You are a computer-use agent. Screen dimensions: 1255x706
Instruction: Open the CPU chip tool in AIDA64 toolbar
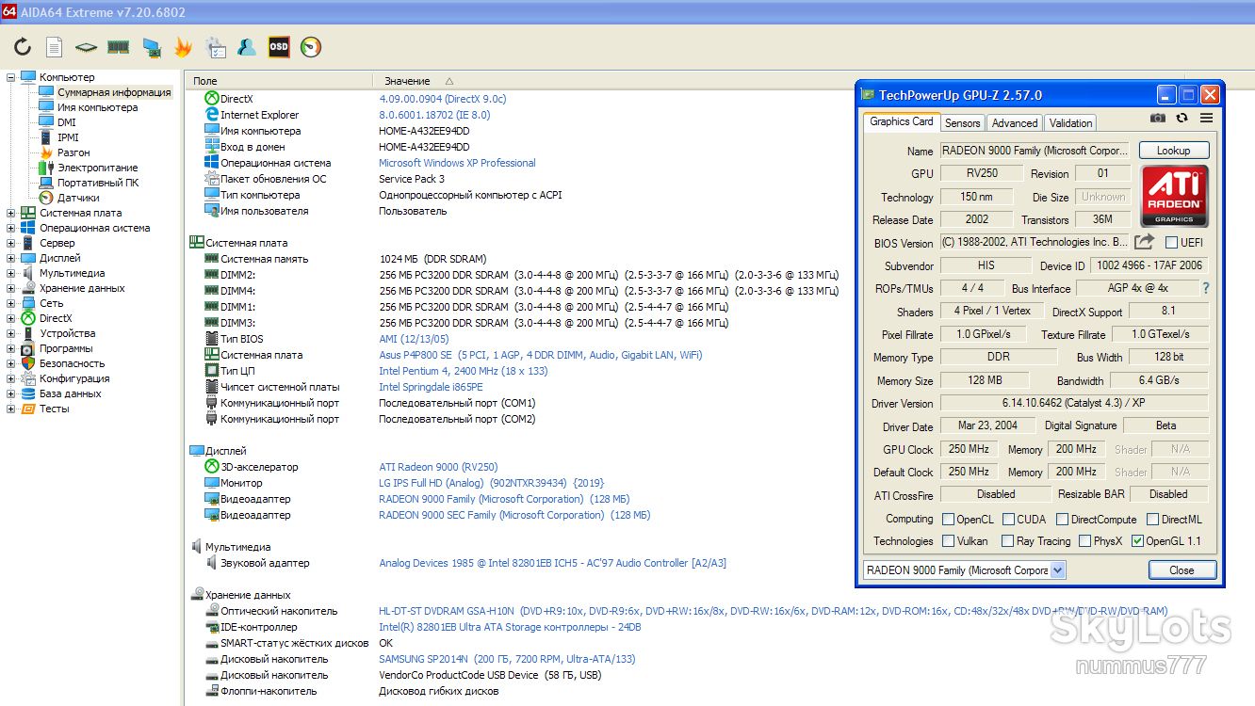pyautogui.click(x=87, y=47)
